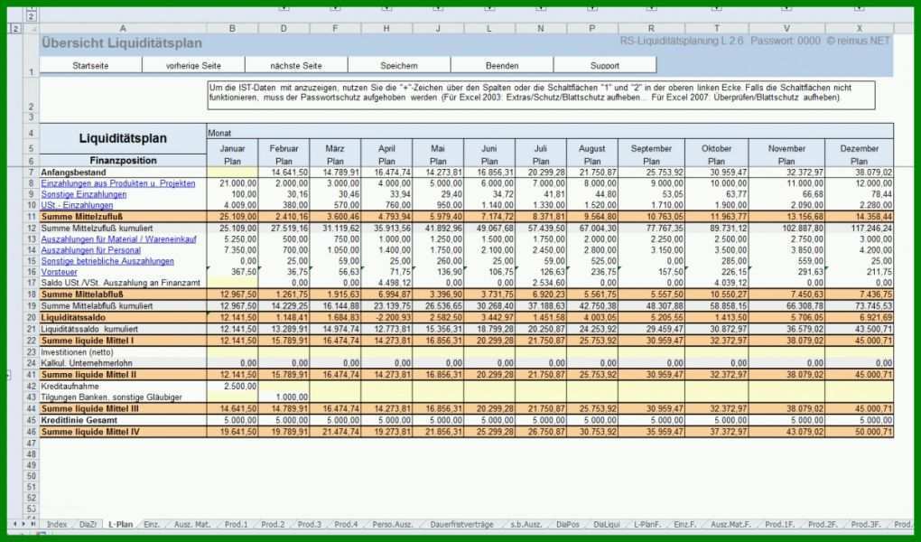Select Saldo USt./VSt. April value 4.498,12
This screenshot has width=921, height=542.
386,284
